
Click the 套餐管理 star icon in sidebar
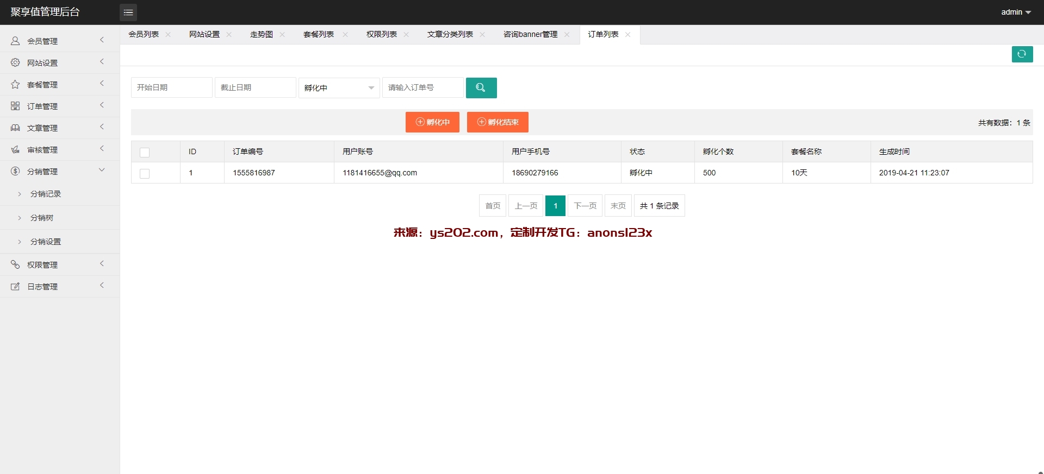pyautogui.click(x=15, y=85)
